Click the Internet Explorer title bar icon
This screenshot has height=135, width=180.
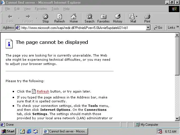click(3, 3)
